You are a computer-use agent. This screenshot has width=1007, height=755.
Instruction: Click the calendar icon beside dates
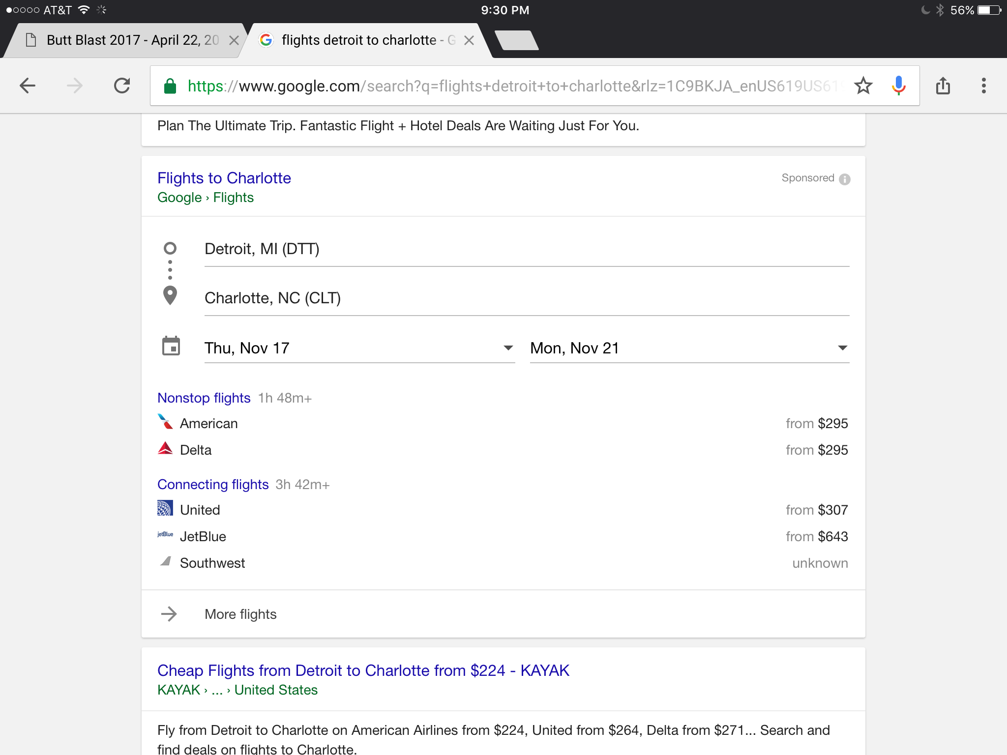[x=171, y=347]
